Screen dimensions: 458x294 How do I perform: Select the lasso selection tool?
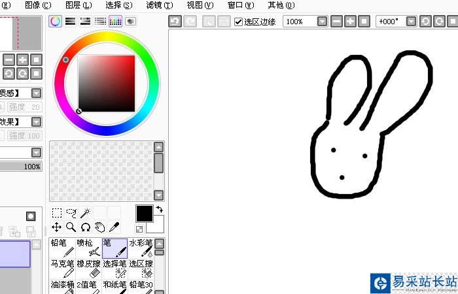click(x=71, y=213)
